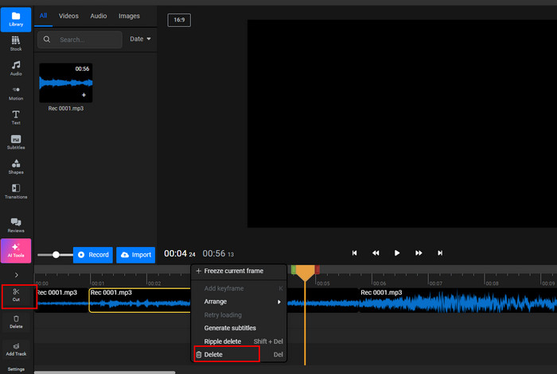Click the red out-point marker on ruler
This screenshot has height=374, width=557.
point(317,270)
